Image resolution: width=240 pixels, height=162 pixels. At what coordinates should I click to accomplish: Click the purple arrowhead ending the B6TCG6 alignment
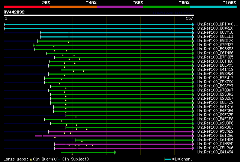click(x=193, y=136)
